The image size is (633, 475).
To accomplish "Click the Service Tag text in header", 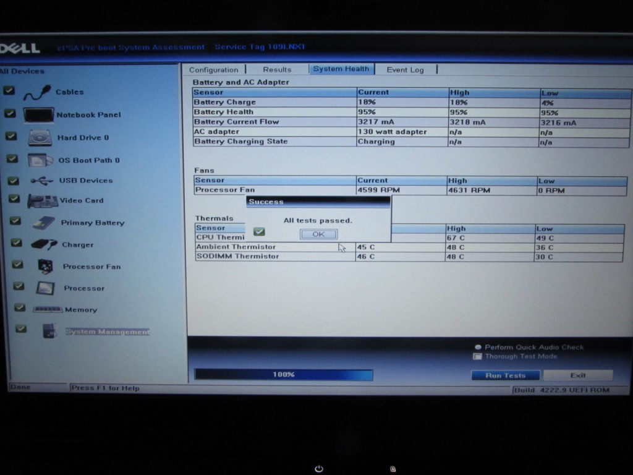I will tap(260, 47).
